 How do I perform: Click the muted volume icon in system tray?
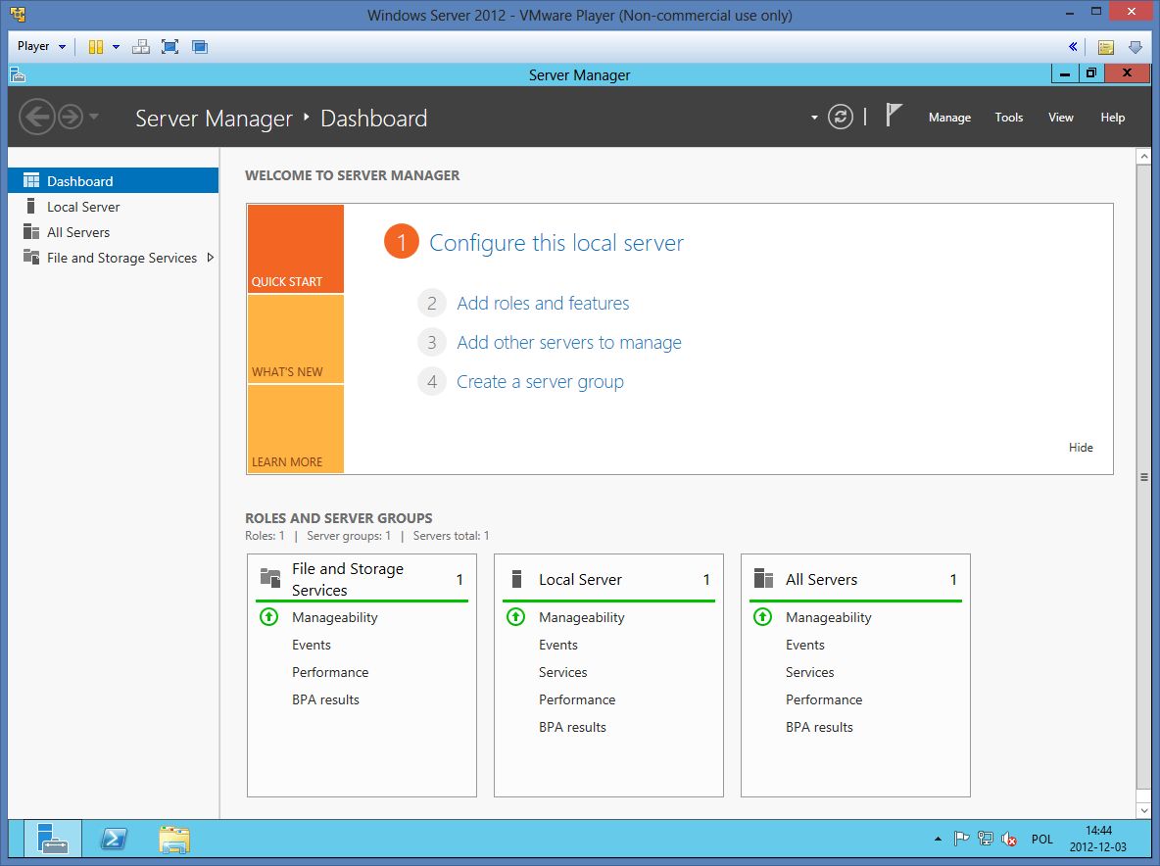(x=1008, y=839)
